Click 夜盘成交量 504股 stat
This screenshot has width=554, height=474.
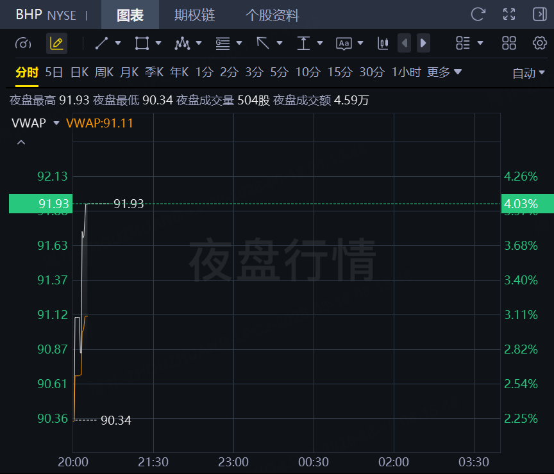223,100
